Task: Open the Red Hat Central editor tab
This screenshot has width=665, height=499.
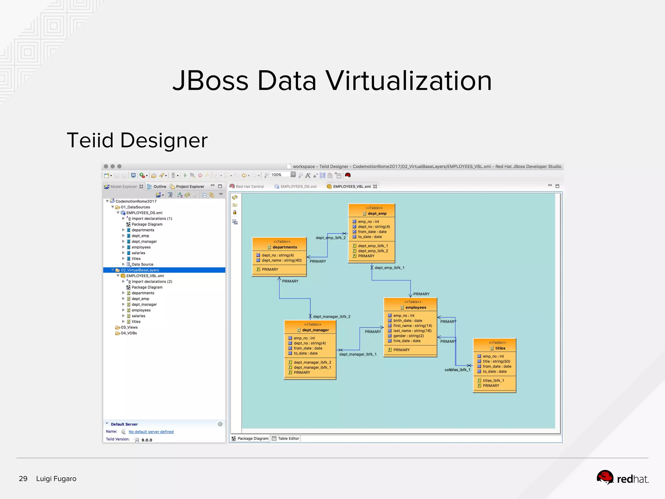Action: tap(247, 186)
